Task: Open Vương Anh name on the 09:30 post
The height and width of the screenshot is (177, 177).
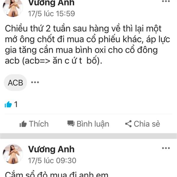Action: coord(51,149)
